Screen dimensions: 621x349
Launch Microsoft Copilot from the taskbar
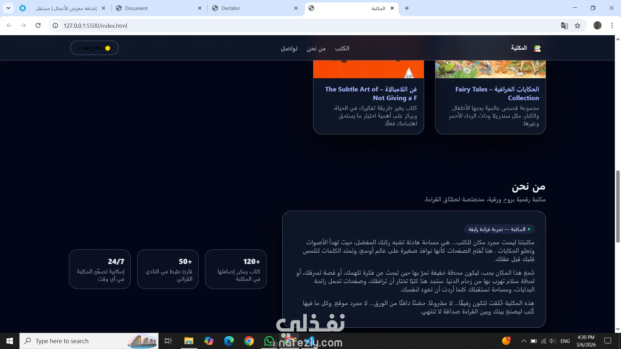click(x=209, y=341)
